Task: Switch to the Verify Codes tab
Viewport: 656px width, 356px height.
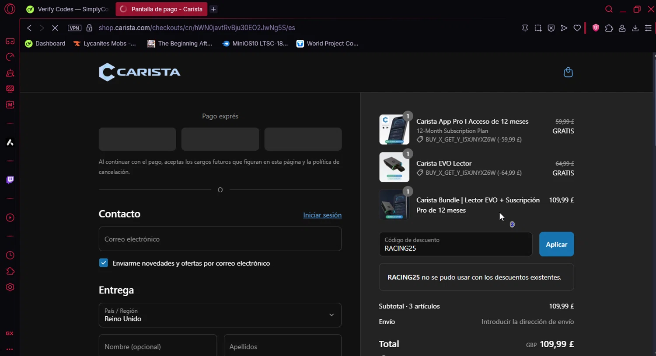Action: 68,9
